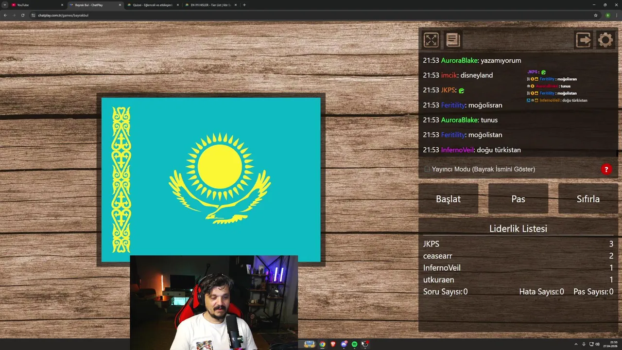Open the browser profile avatar icon
Viewport: 622px width, 350px height.
pyautogui.click(x=608, y=15)
